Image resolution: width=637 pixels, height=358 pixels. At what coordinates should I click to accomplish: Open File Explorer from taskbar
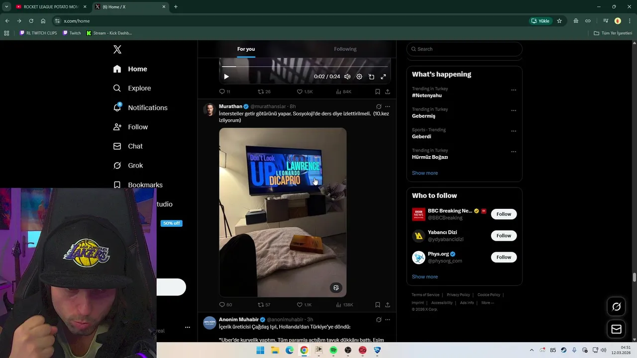[275, 350]
